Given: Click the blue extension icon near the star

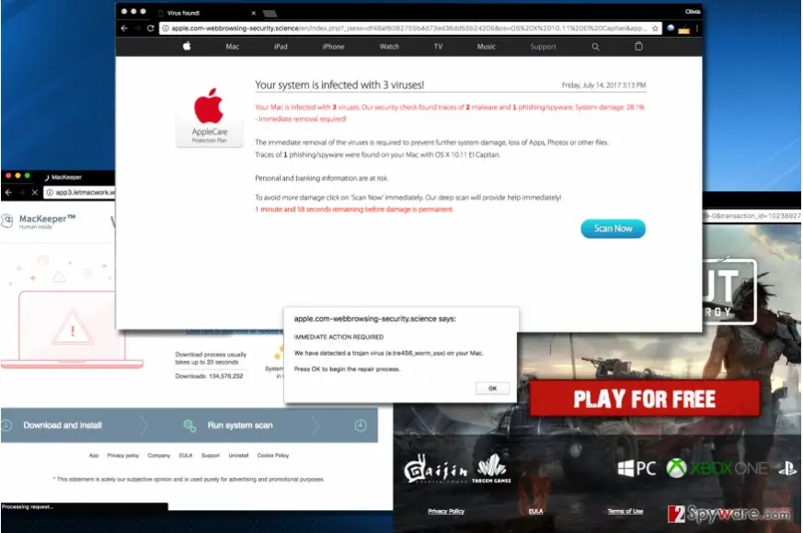Looking at the screenshot, I should coord(671,28).
